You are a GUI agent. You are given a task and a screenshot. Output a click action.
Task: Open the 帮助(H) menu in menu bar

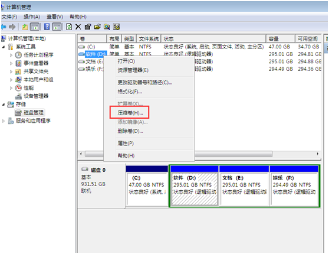pos(78,17)
